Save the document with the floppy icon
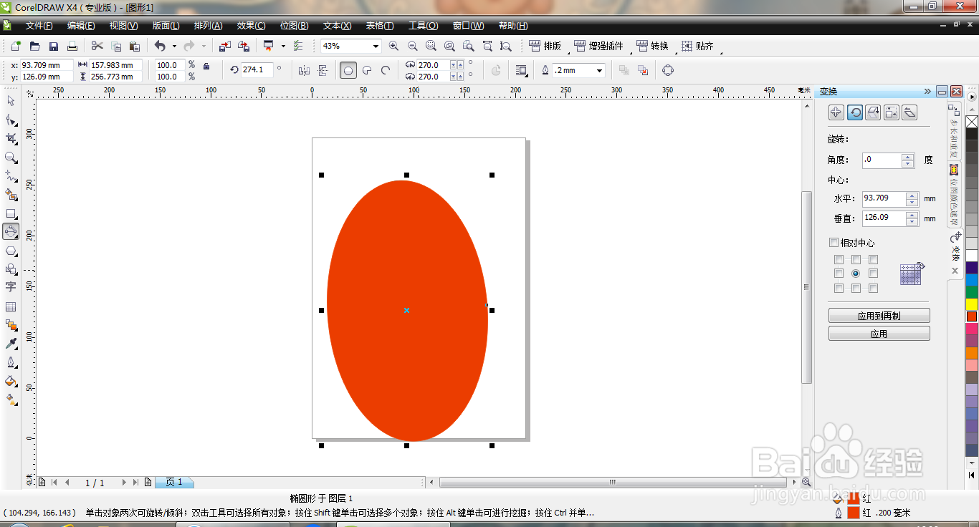Image resolution: width=979 pixels, height=527 pixels. 53,46
